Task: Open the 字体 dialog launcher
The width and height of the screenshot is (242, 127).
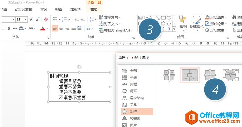Action: pos(48,37)
